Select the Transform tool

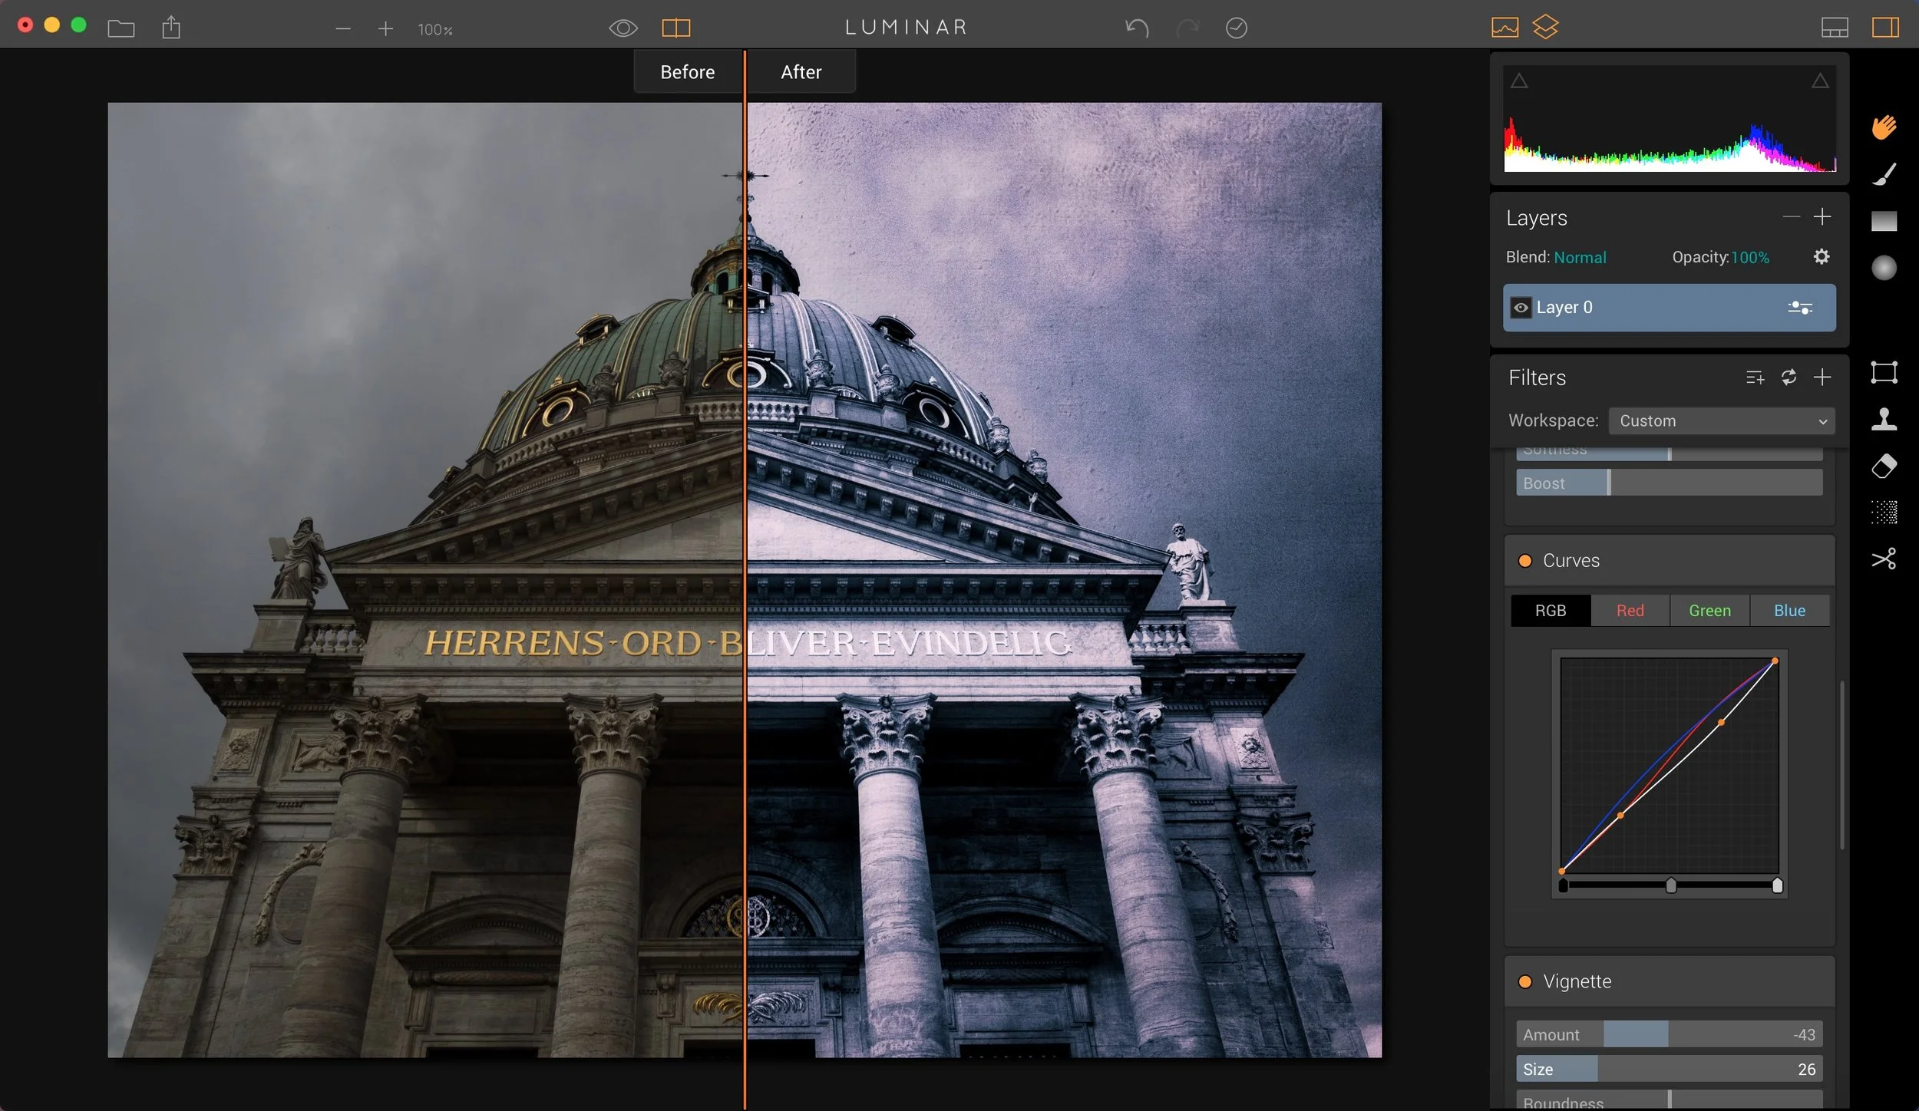click(x=1884, y=373)
